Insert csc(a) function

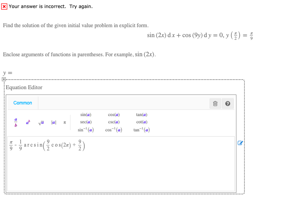114,122
